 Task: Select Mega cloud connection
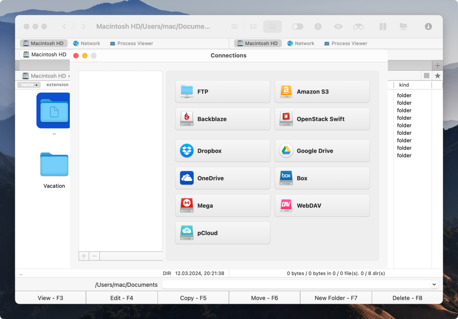coord(223,206)
